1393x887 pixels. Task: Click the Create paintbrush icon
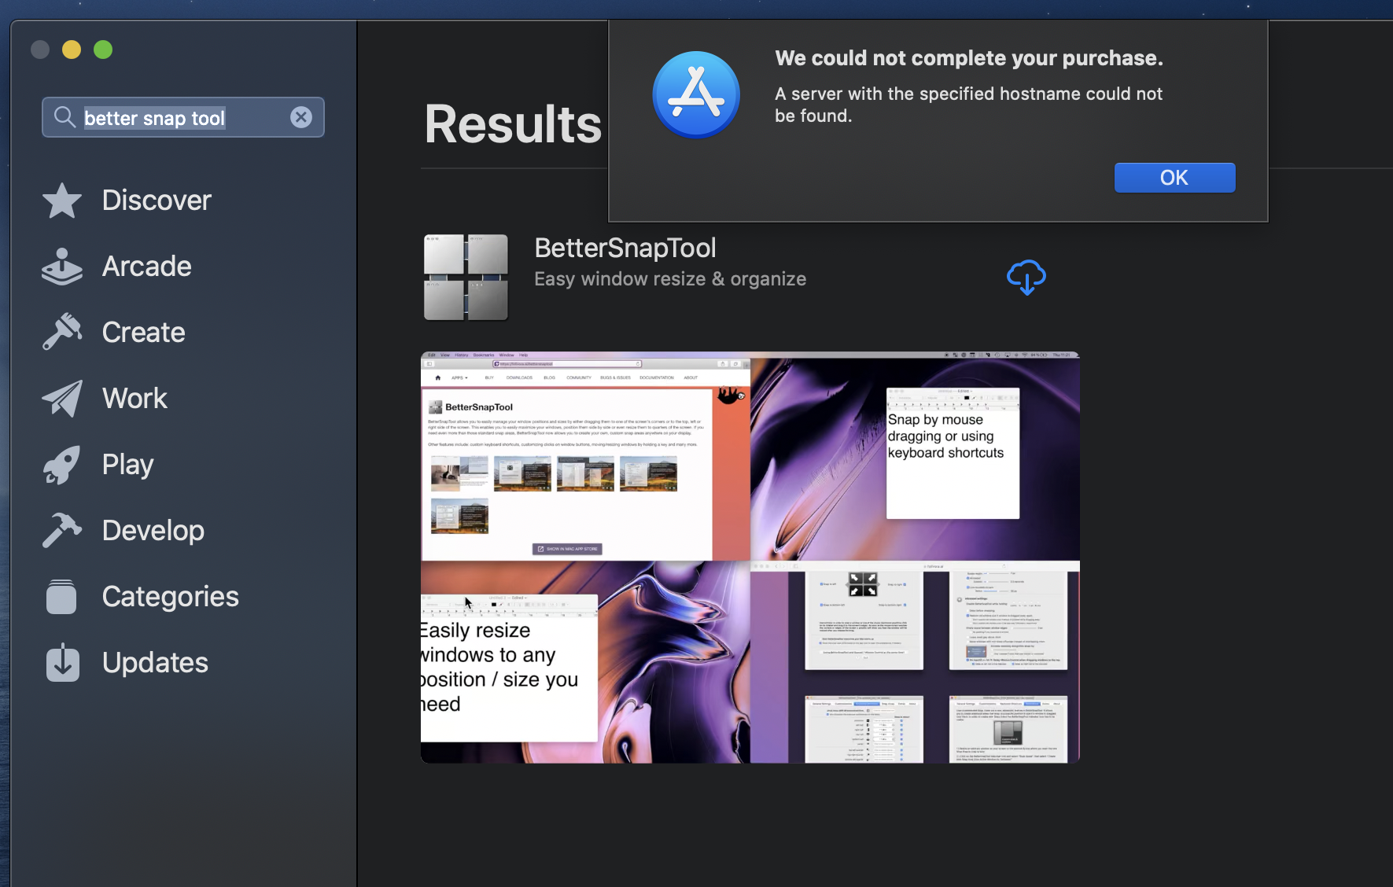coord(62,333)
